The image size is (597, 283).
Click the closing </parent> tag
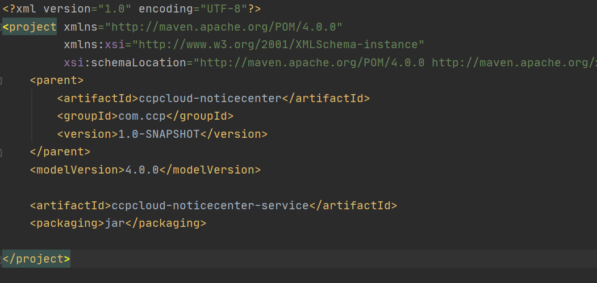pos(60,152)
